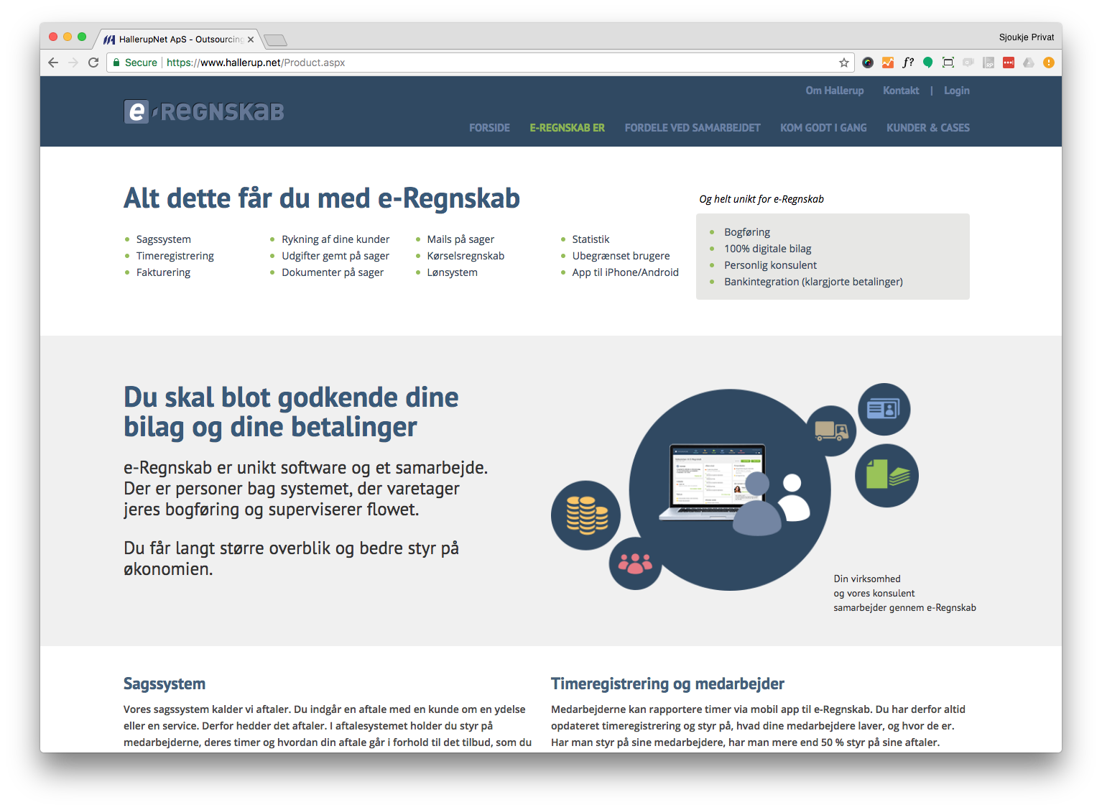Open the font identifier f? extension

[908, 63]
